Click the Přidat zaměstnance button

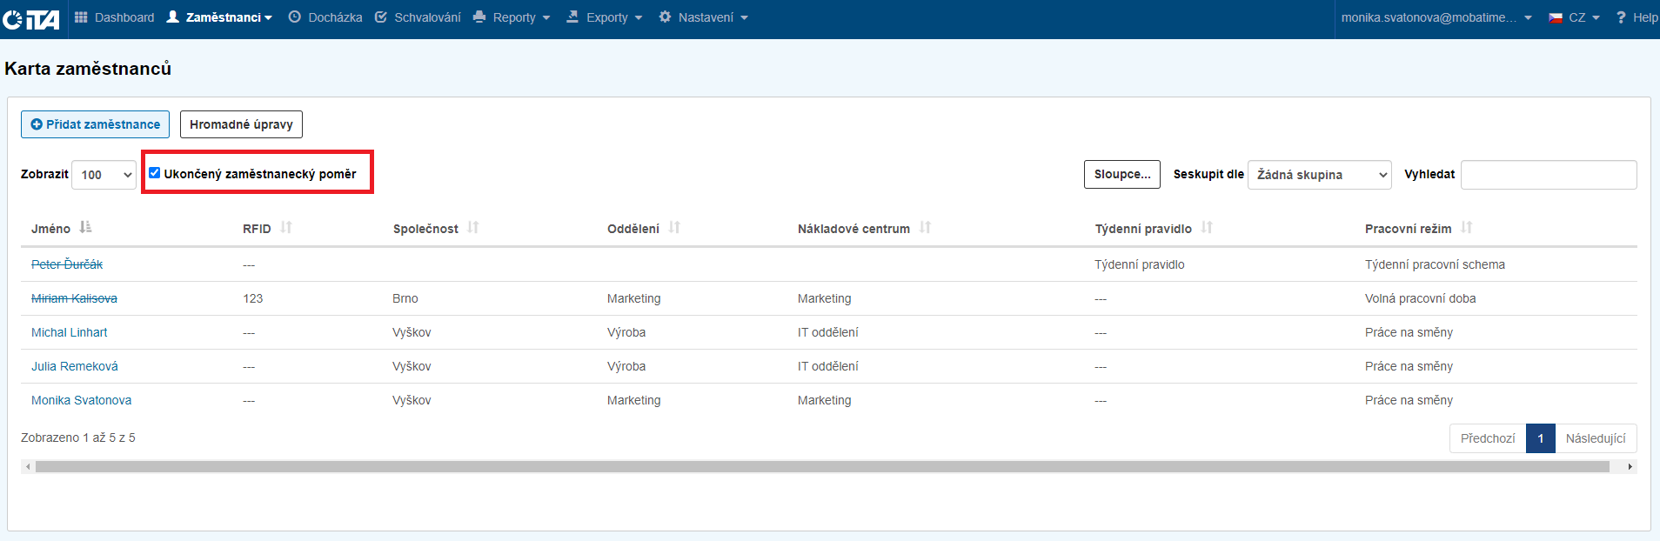pos(96,124)
